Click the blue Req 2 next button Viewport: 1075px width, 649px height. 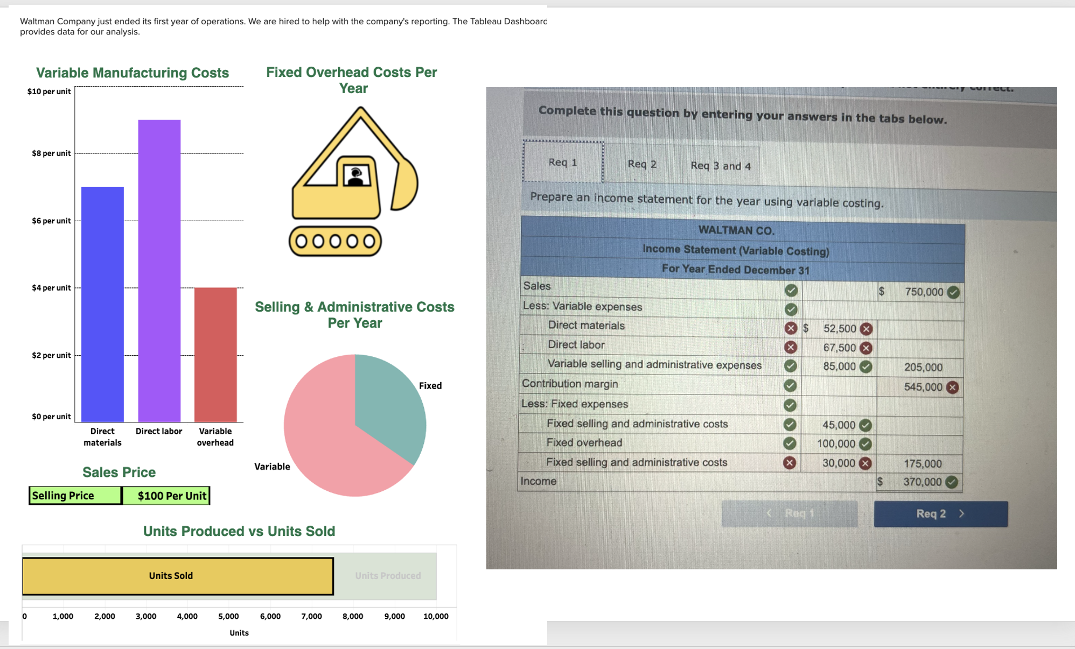940,513
